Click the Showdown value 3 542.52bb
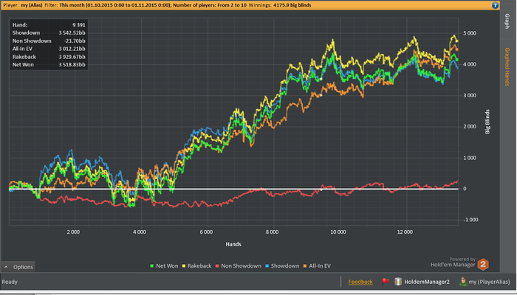The image size is (517, 295). 72,33
